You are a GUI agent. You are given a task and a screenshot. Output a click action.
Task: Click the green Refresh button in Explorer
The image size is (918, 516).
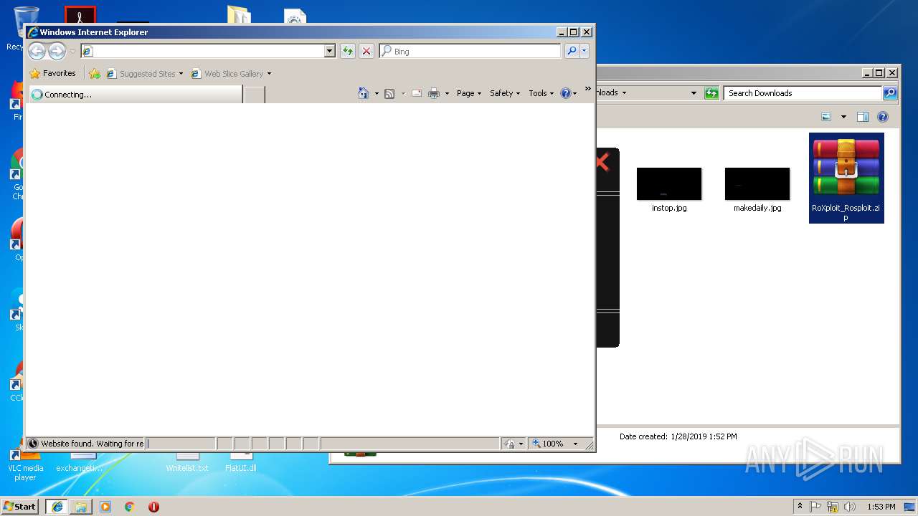[x=711, y=93]
